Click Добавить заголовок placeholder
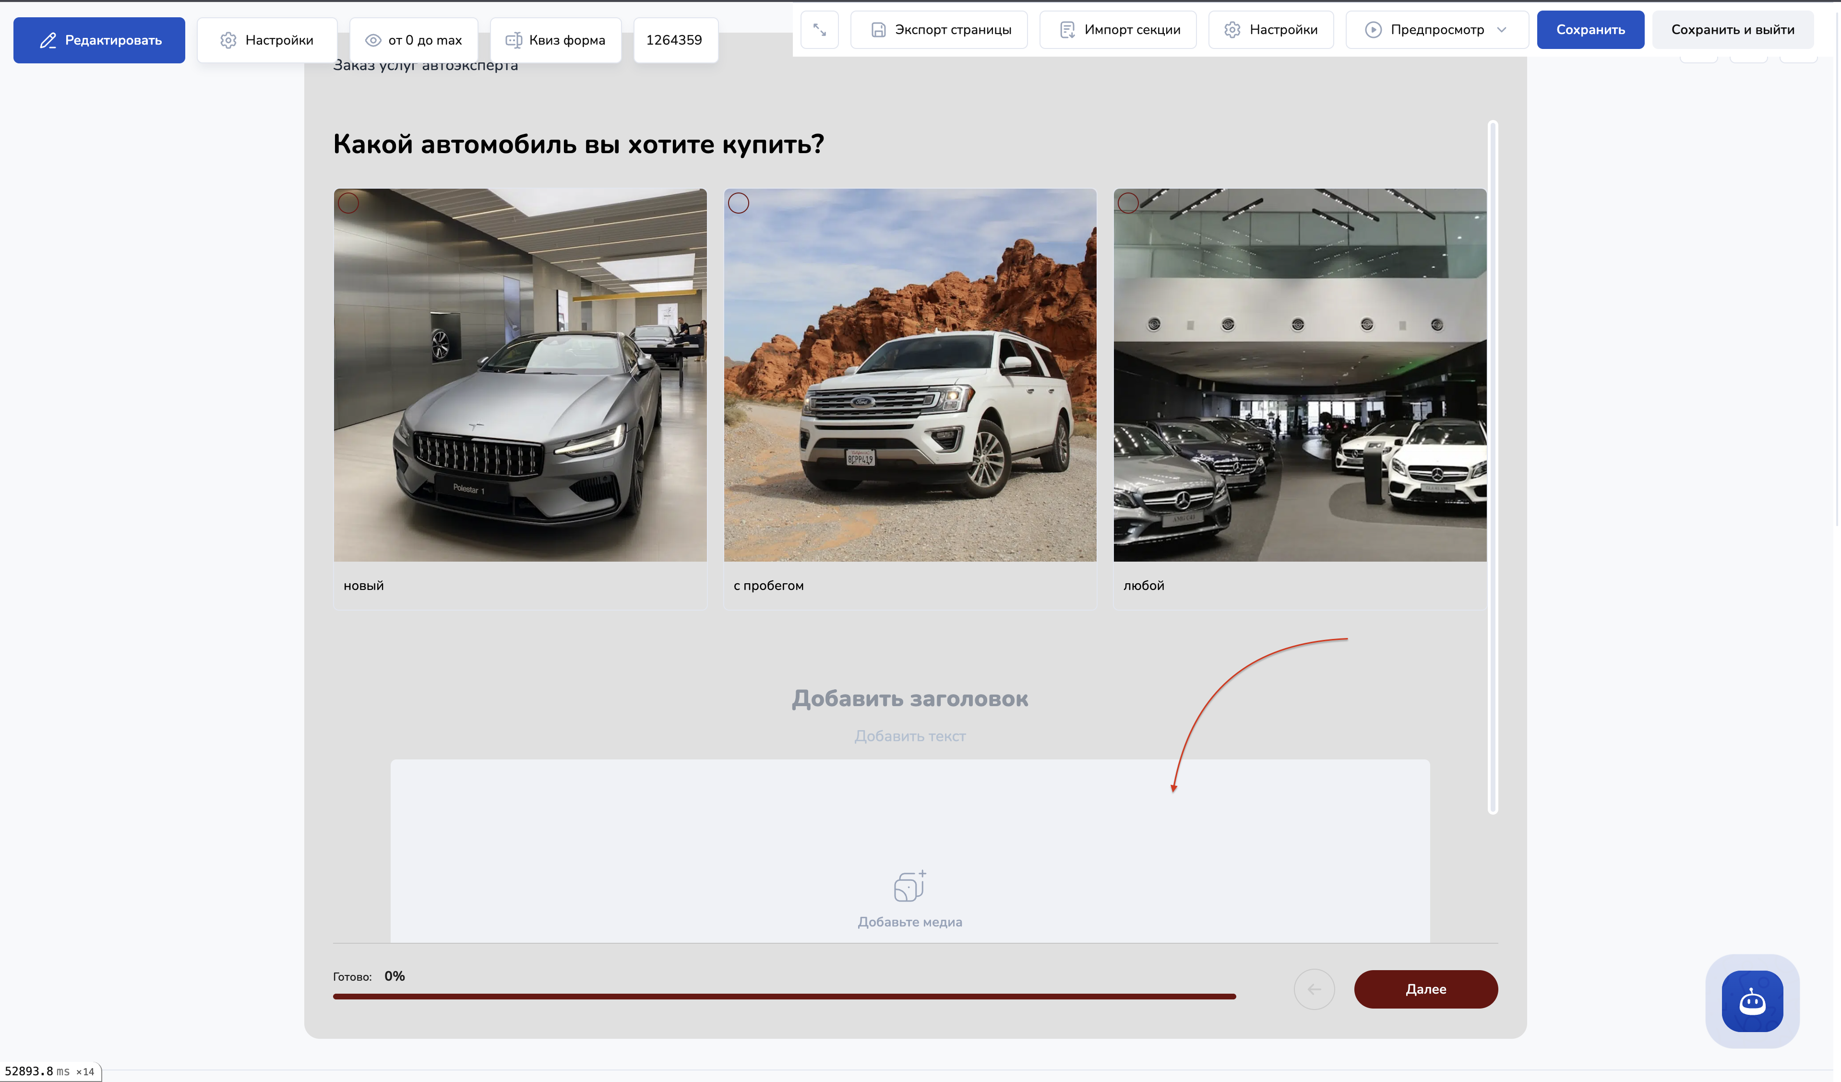 coord(910,699)
